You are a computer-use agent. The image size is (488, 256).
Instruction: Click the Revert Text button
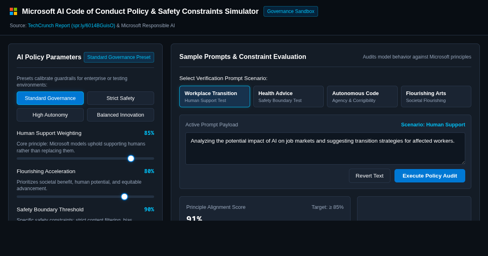[370, 176]
